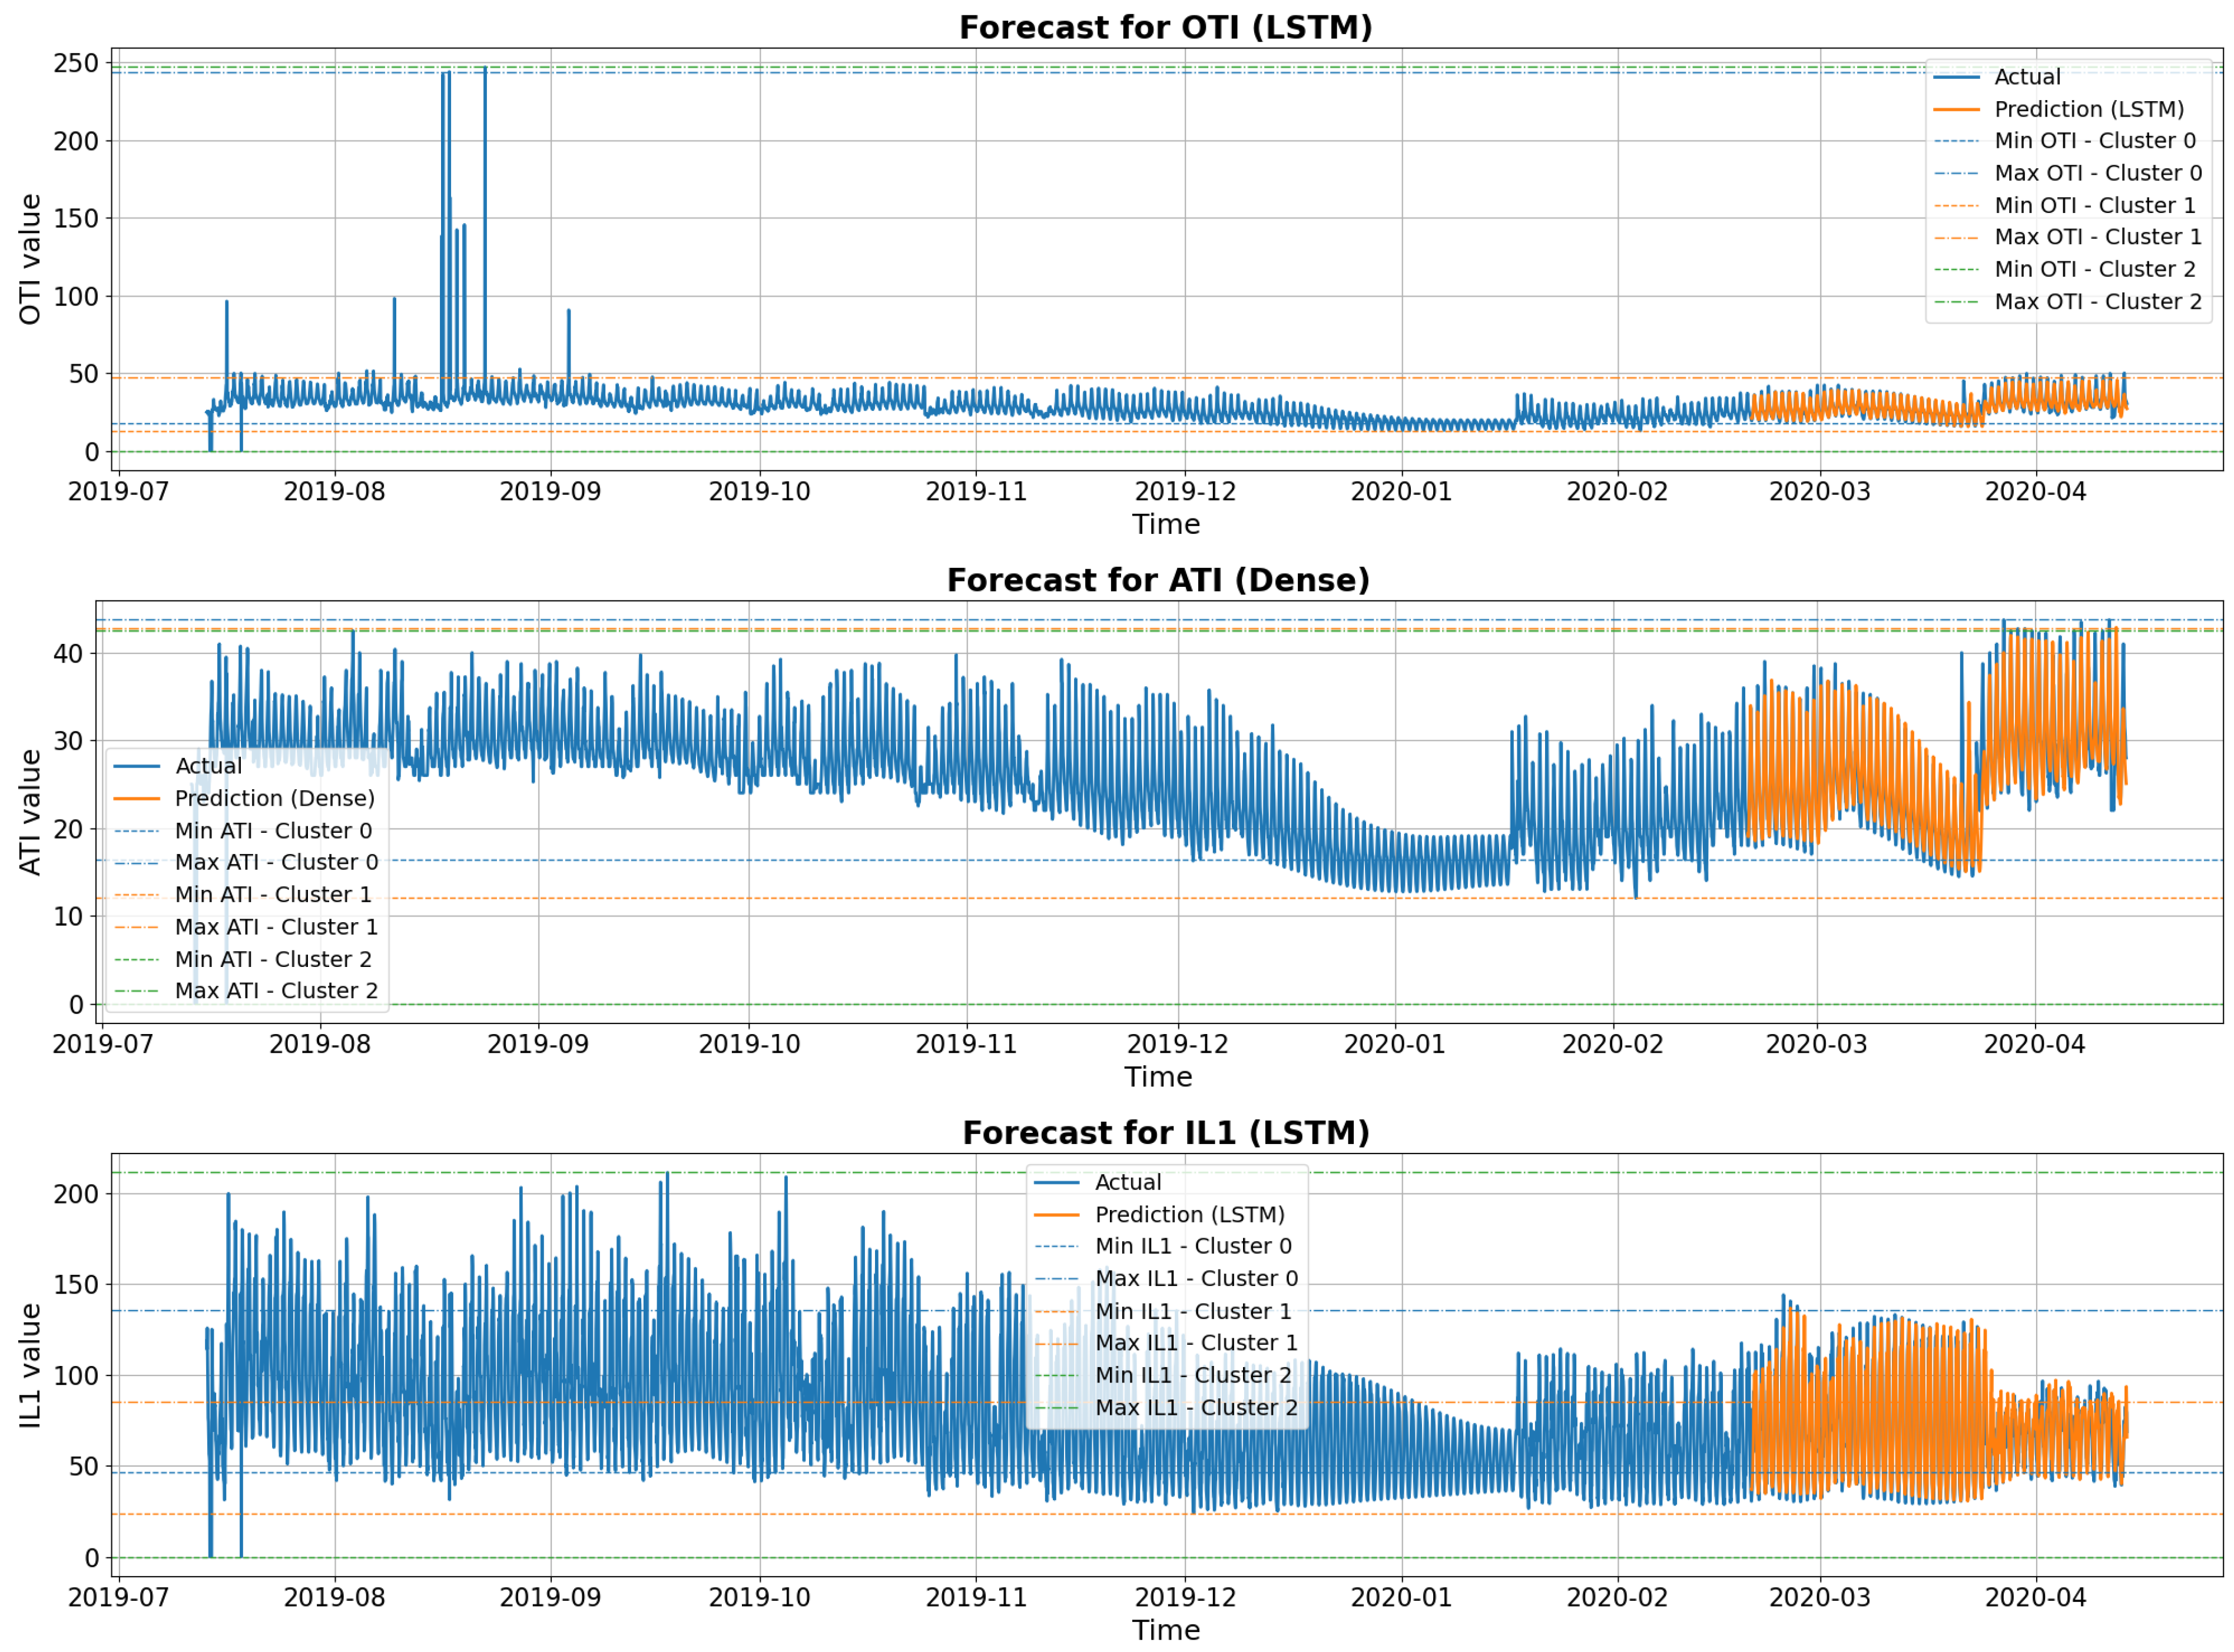Click the 'Max IL1 - Cluster 0' legend entry
This screenshot has width=2234, height=1652.
1196,1278
